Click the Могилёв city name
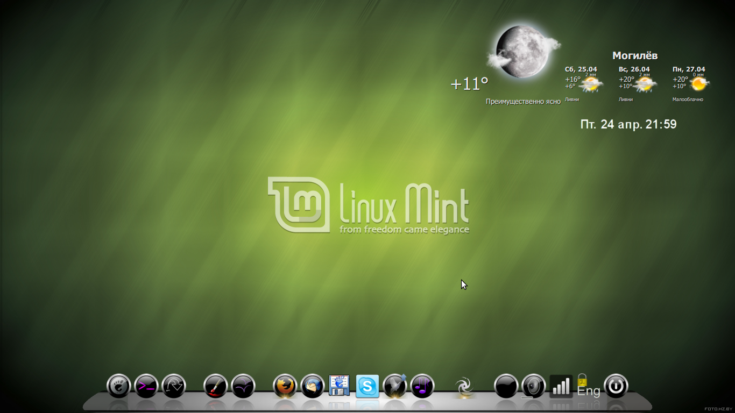 (x=635, y=55)
